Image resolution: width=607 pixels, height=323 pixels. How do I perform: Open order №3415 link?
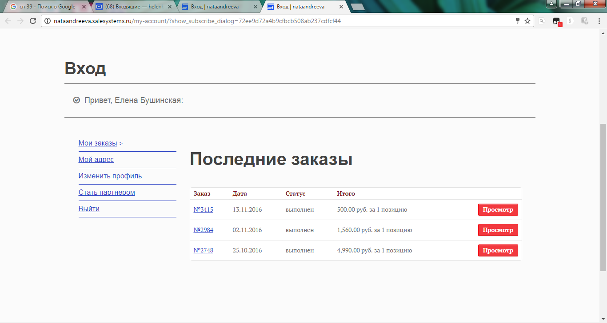pos(203,209)
